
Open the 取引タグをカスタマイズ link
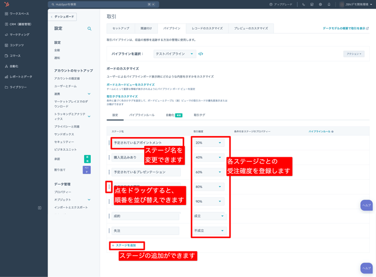[x=122, y=96]
